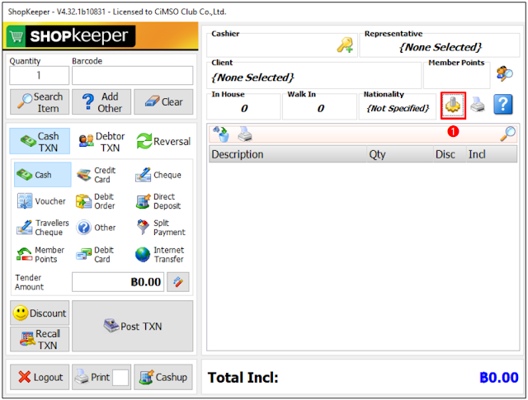Viewport: 528px width, 400px height.
Task: Click the B0.00 total amount
Action: click(498, 378)
